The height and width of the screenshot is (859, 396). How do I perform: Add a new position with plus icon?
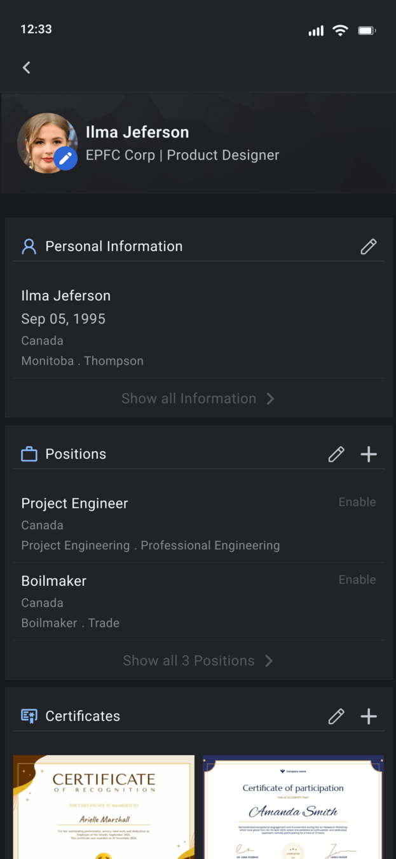tap(369, 454)
